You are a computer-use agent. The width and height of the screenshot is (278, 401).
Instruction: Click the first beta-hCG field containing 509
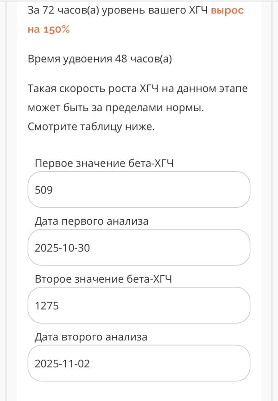tap(139, 190)
